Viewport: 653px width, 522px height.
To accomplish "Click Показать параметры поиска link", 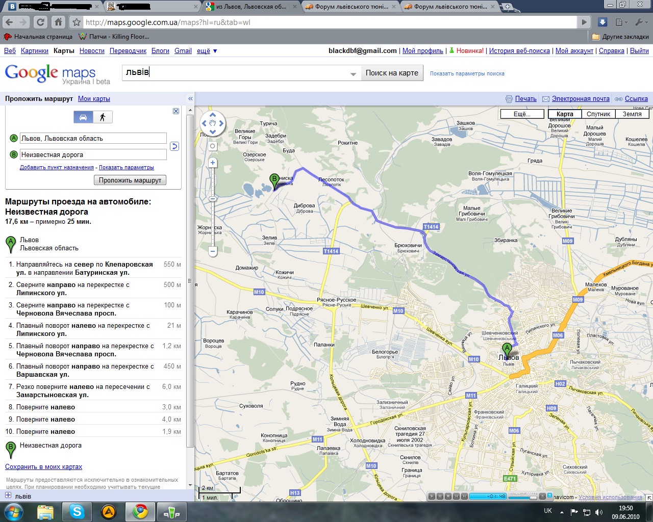I will pyautogui.click(x=467, y=74).
